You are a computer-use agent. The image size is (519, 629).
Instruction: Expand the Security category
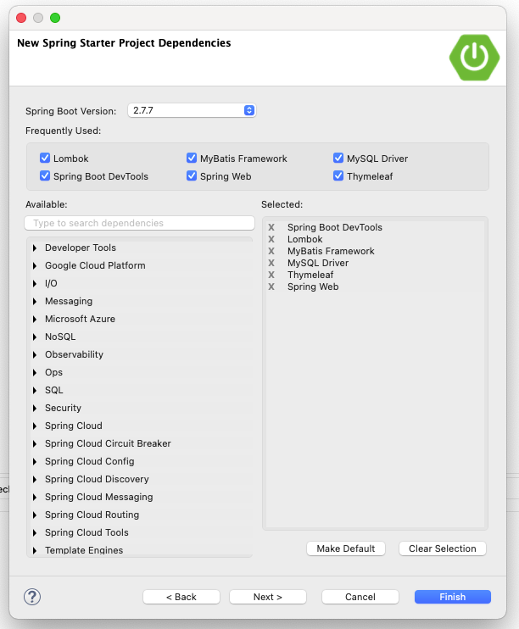(x=35, y=408)
